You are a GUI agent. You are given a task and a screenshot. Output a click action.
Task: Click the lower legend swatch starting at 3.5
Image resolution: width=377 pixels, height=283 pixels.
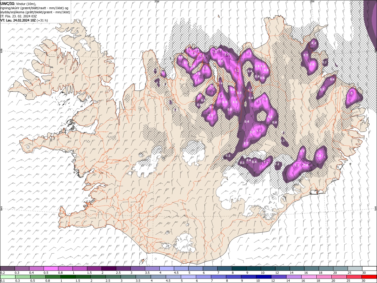pyautogui.click(x=143, y=277)
